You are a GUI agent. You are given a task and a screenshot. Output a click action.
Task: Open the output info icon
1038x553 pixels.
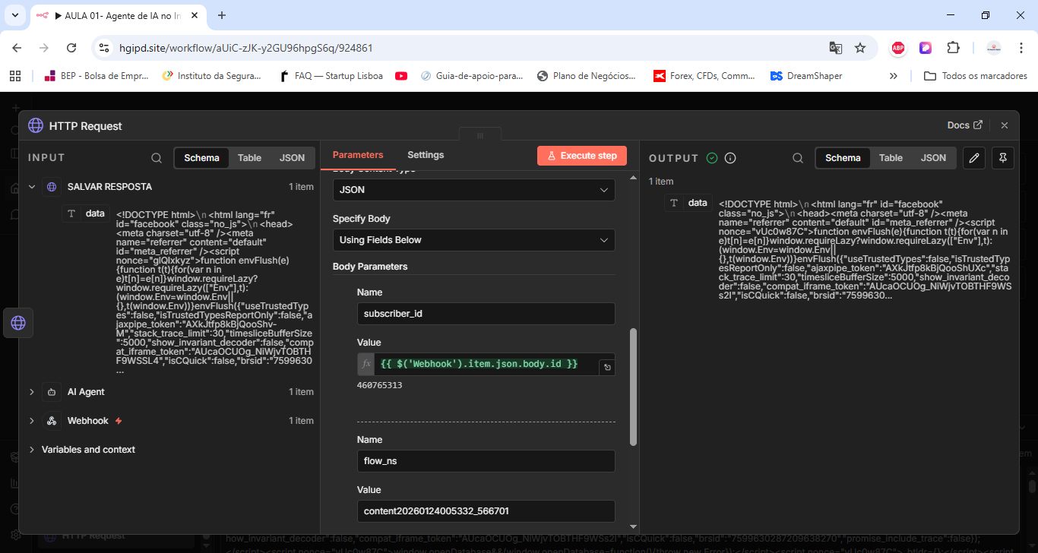point(730,158)
